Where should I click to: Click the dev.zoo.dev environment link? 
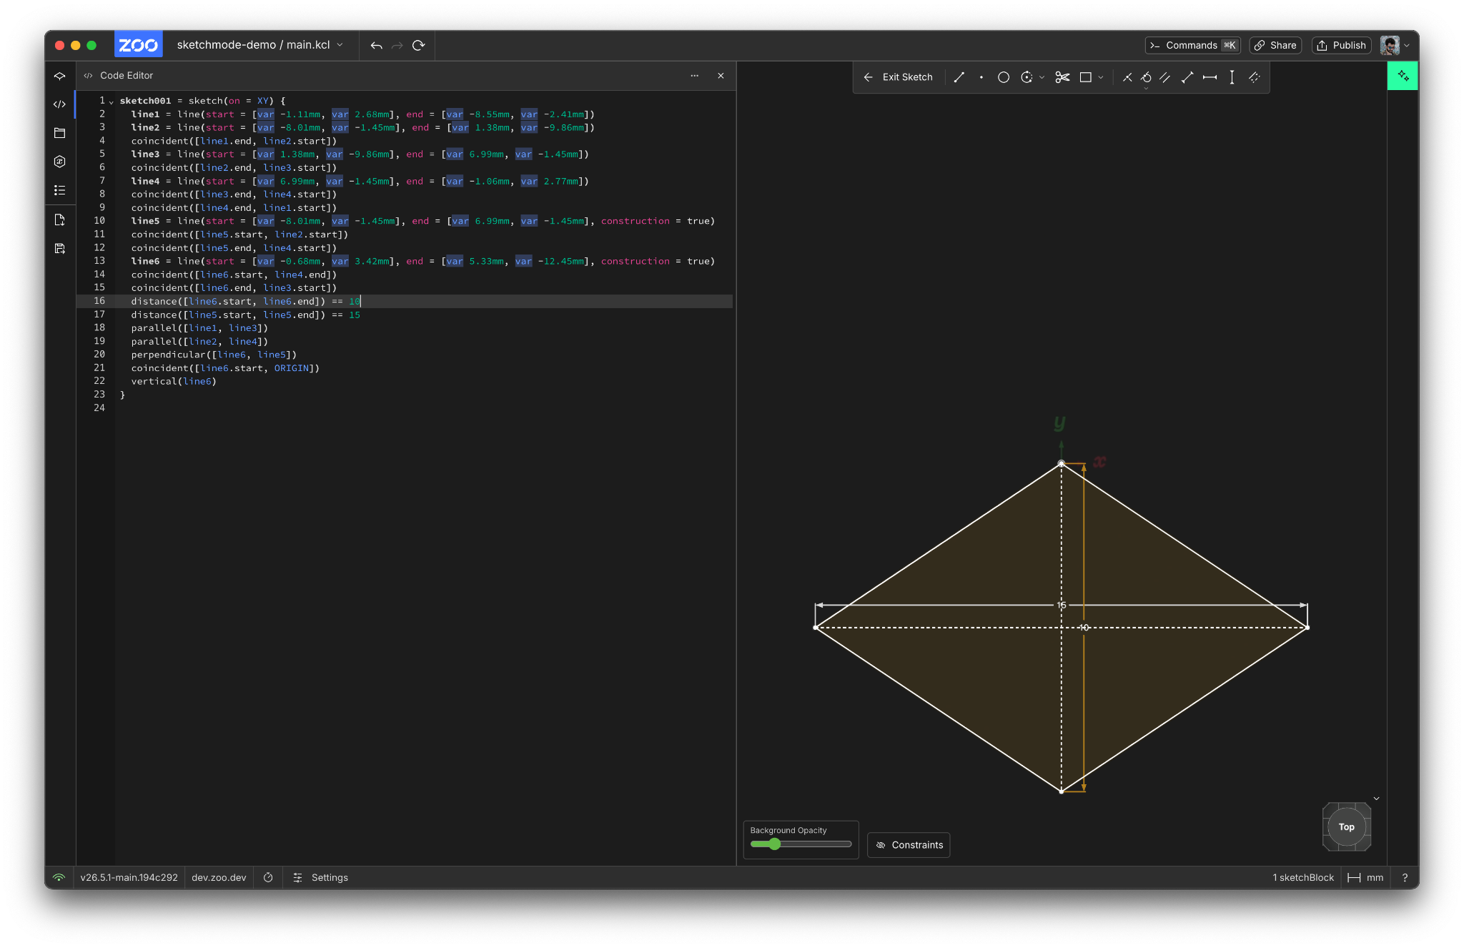[x=219, y=877]
